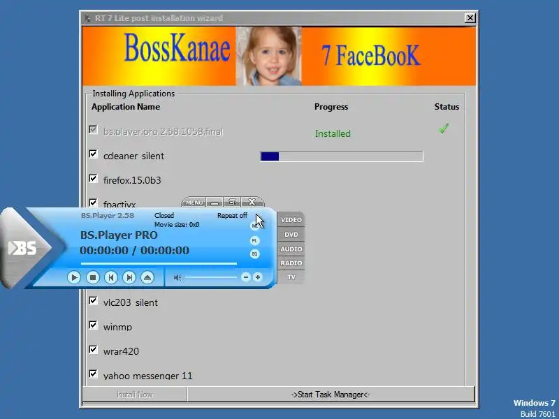Click the 'BS.Player PRO' title text

pyautogui.click(x=119, y=235)
